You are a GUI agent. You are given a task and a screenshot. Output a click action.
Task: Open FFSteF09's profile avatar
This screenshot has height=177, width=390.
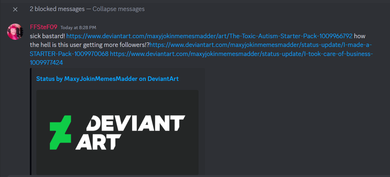(x=15, y=32)
